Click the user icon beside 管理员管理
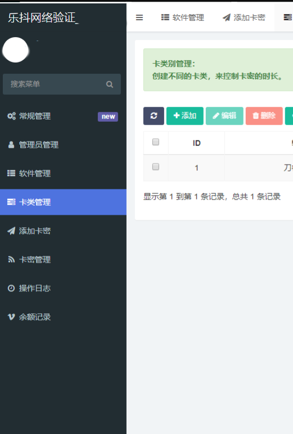This screenshot has width=293, height=434. point(11,145)
